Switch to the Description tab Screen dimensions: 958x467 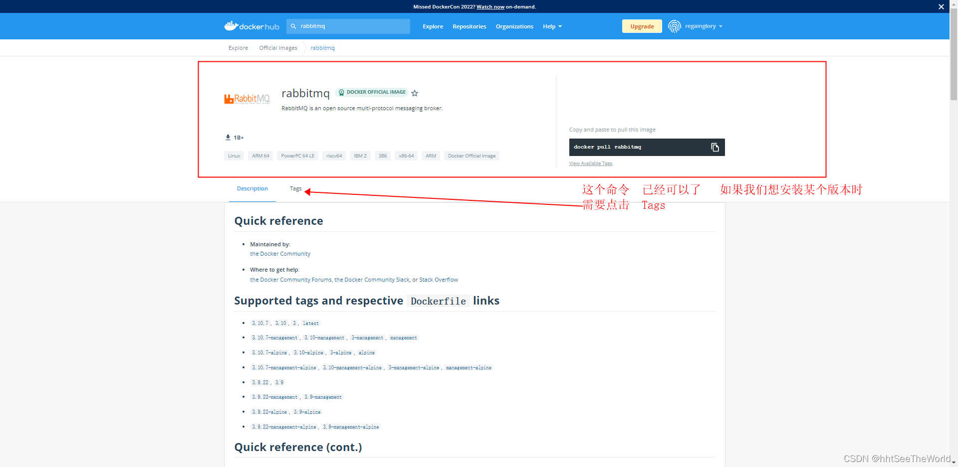point(252,188)
